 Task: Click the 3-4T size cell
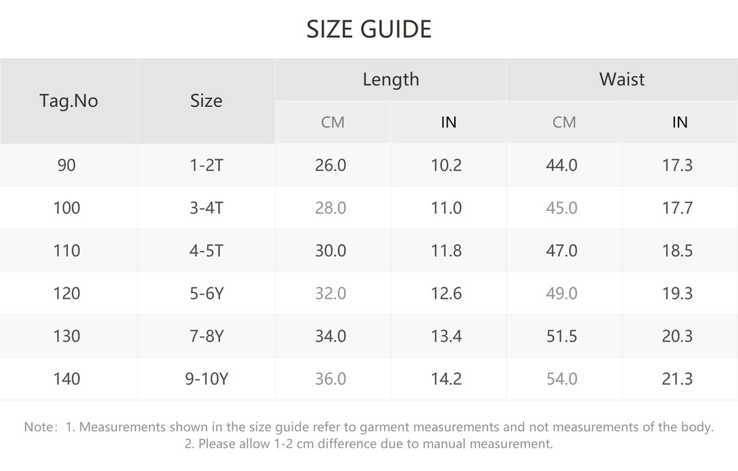tap(206, 207)
